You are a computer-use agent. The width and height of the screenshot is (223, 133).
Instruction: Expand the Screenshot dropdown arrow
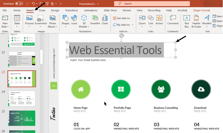coord(41,27)
